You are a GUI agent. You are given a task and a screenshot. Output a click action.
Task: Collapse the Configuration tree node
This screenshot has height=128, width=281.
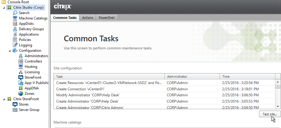pos(10,51)
